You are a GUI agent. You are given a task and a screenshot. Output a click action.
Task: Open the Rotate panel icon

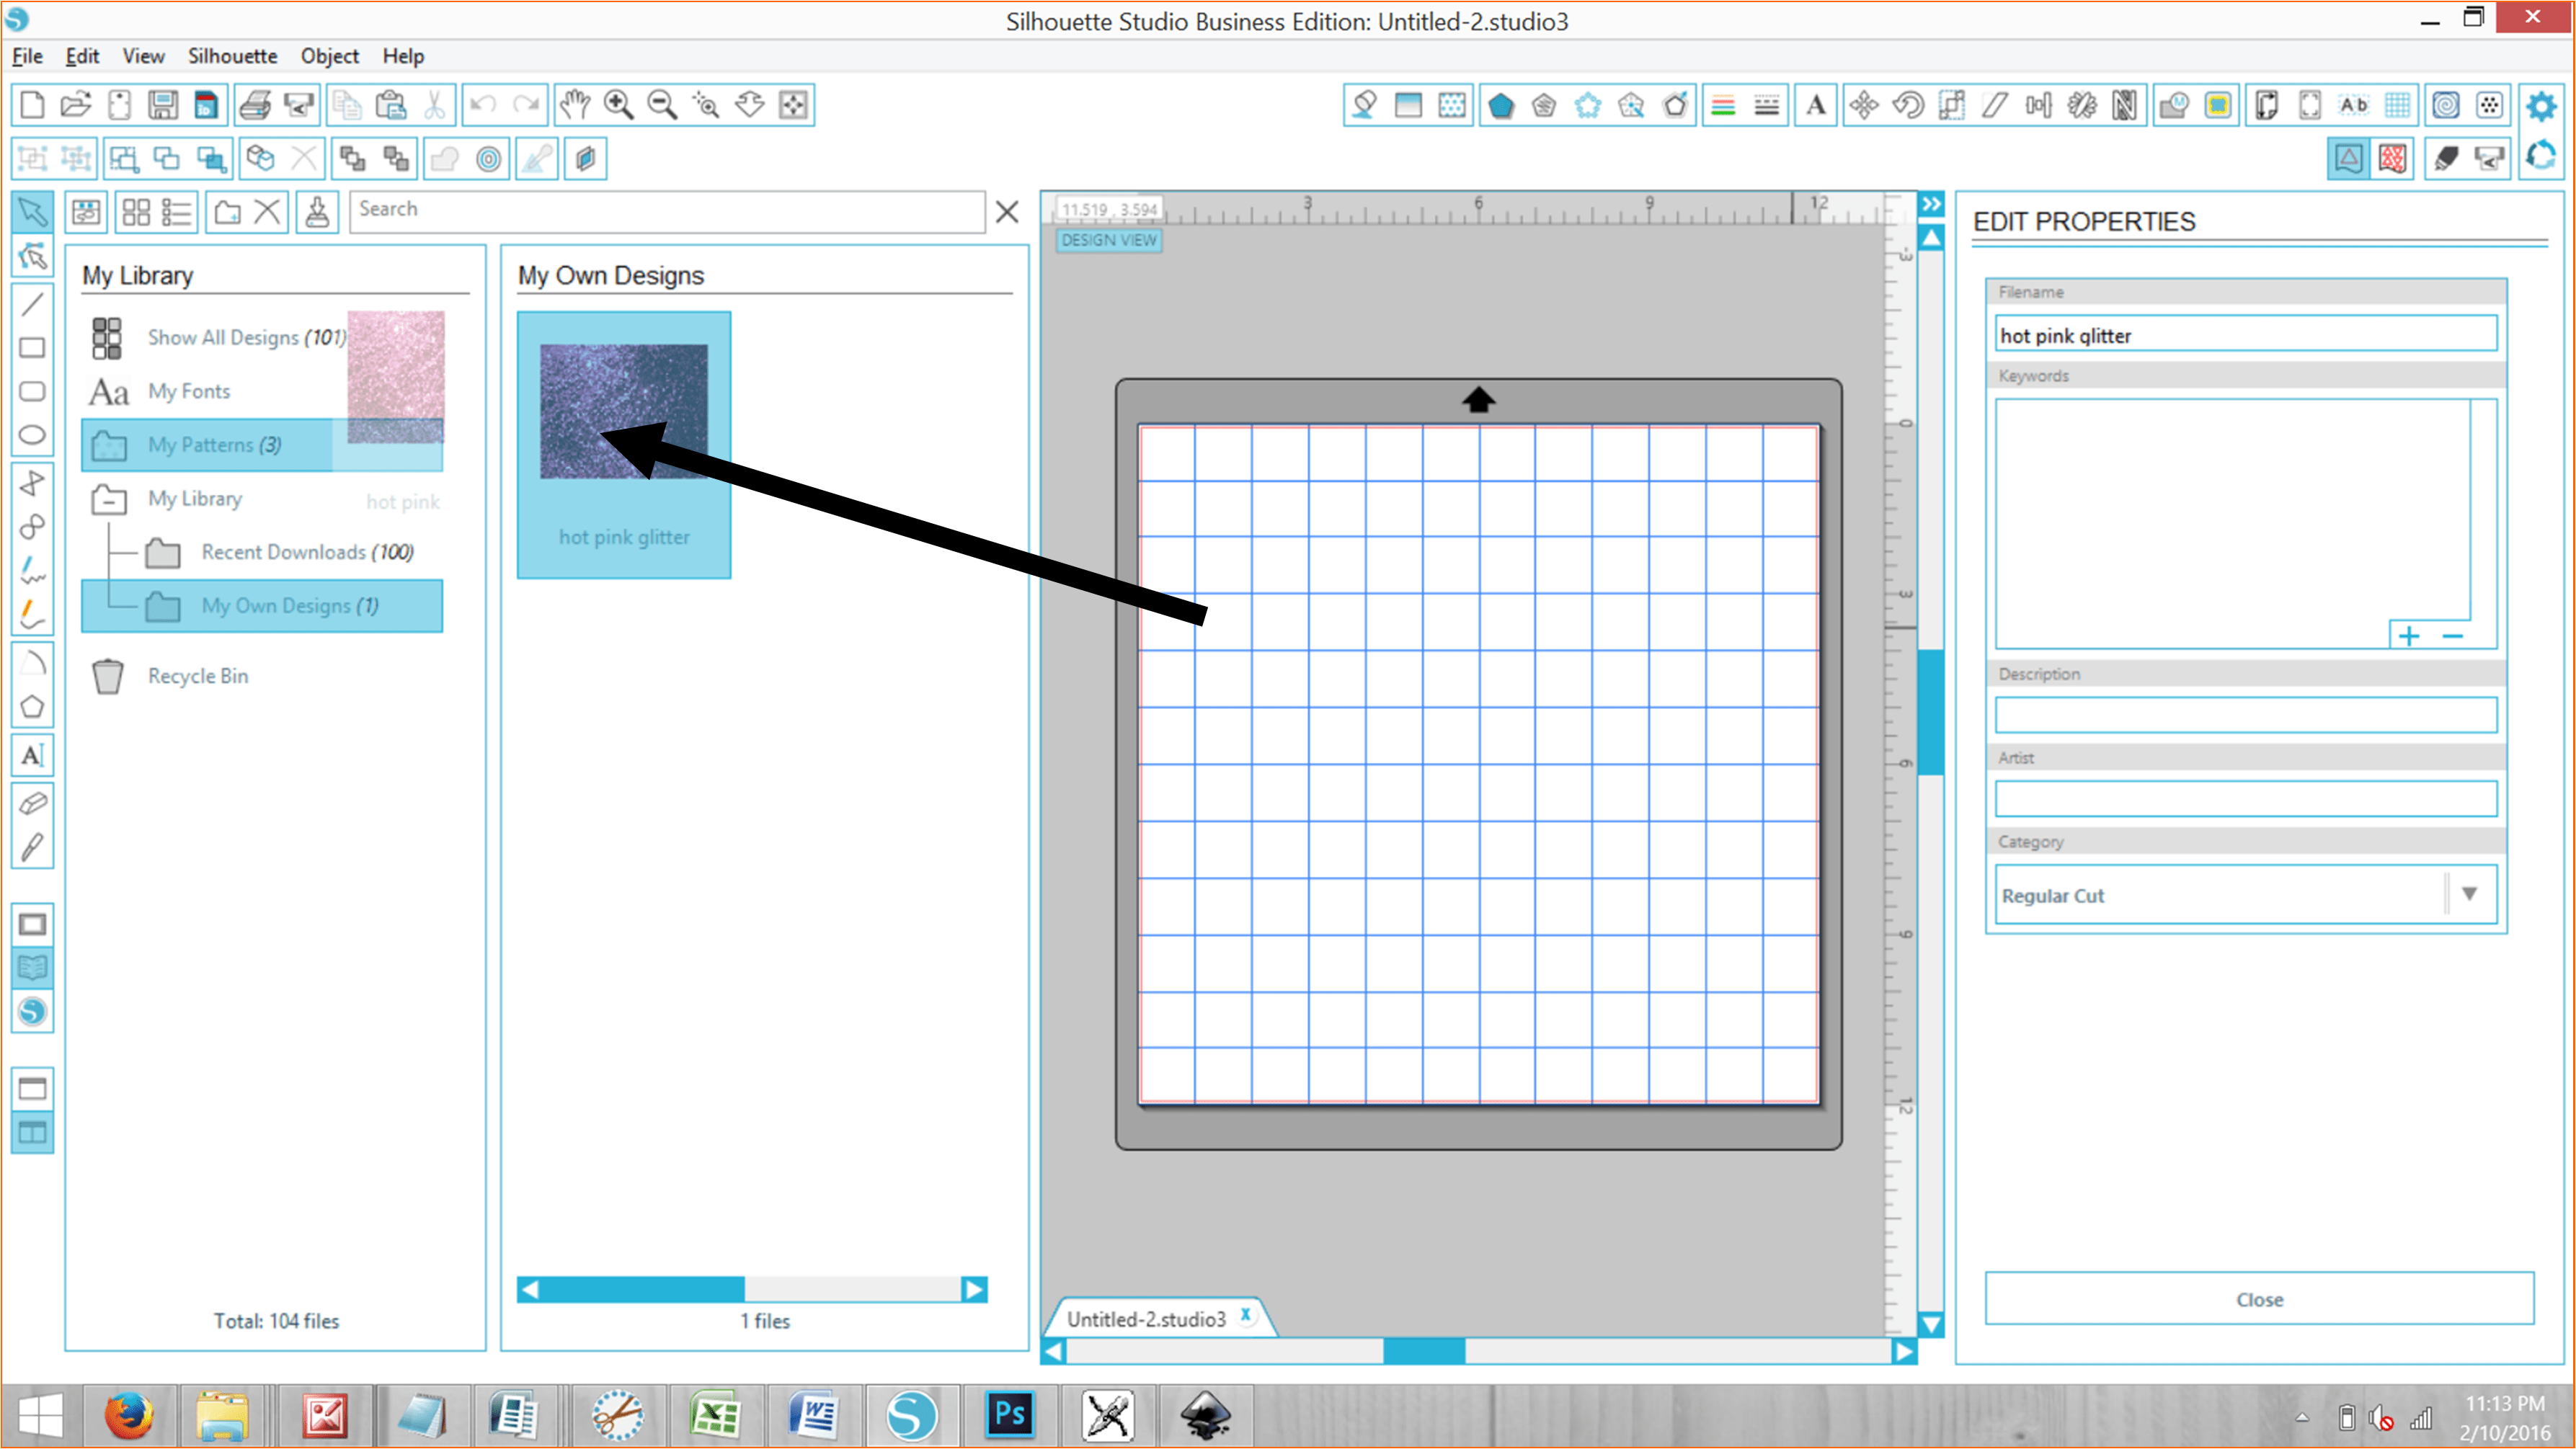(1908, 105)
